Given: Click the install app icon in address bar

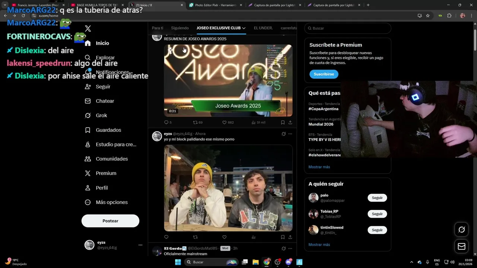Looking at the screenshot, I should coord(420,16).
